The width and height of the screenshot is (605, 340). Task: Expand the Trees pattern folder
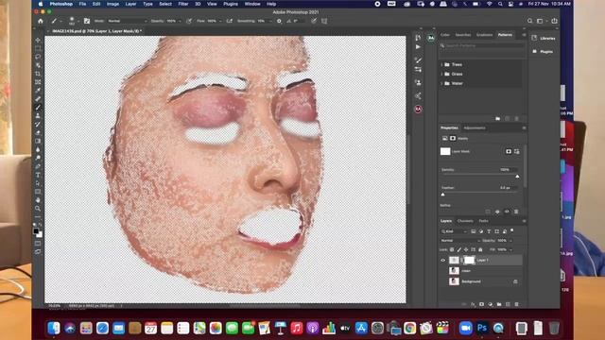pos(441,65)
